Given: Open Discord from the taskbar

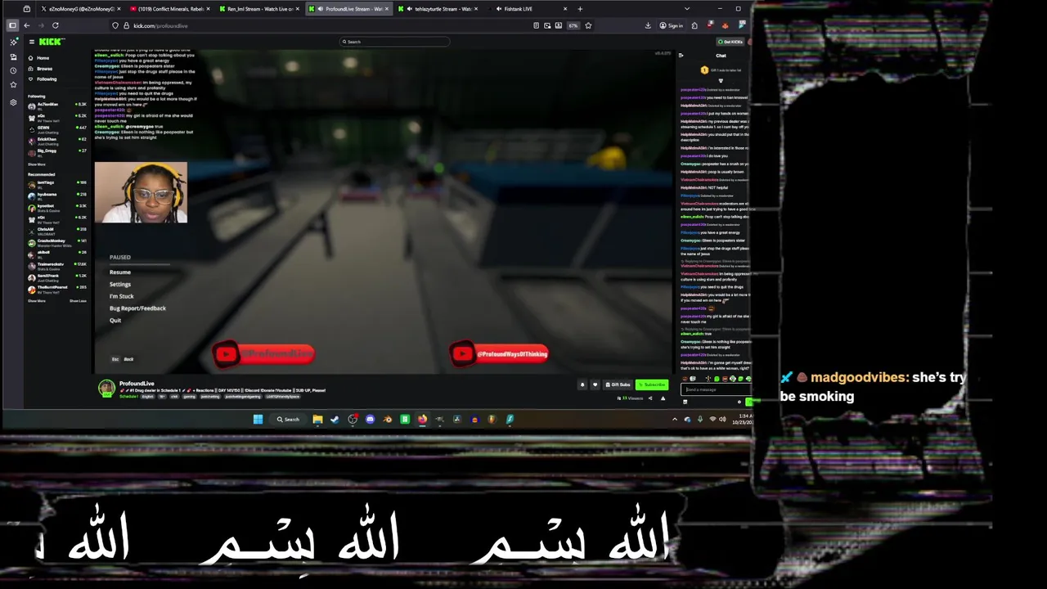Looking at the screenshot, I should tap(370, 419).
